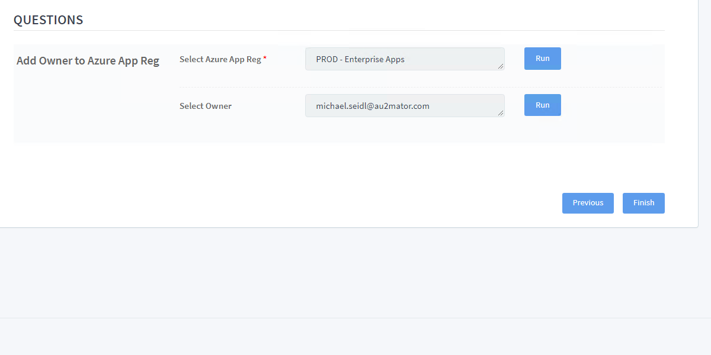The width and height of the screenshot is (711, 355).
Task: Click the Add Owner to Azure App Reg title
Action: (x=88, y=61)
